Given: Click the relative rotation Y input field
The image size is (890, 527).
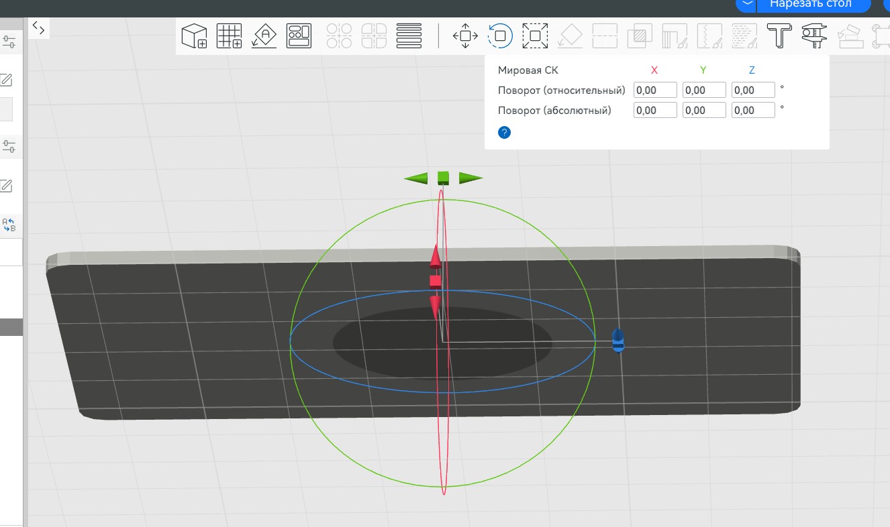Looking at the screenshot, I should click(704, 91).
